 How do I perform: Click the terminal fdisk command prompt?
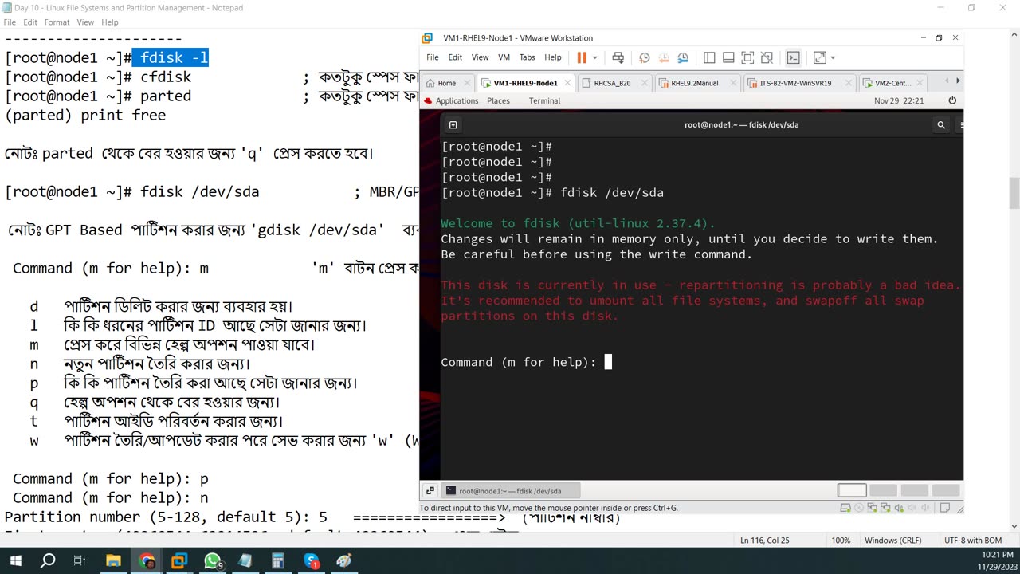pyautogui.click(x=527, y=362)
